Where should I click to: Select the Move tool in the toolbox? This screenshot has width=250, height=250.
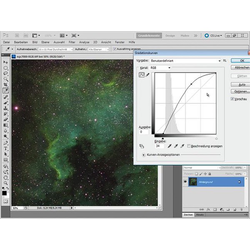click(6, 62)
